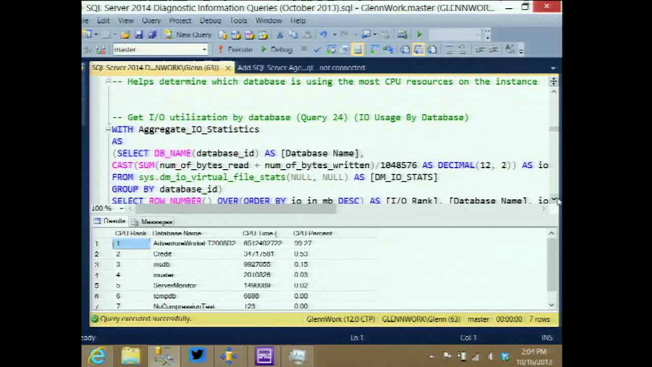Screen dimensions: 652x367
Task: Click the Execute button
Action: (x=235, y=49)
